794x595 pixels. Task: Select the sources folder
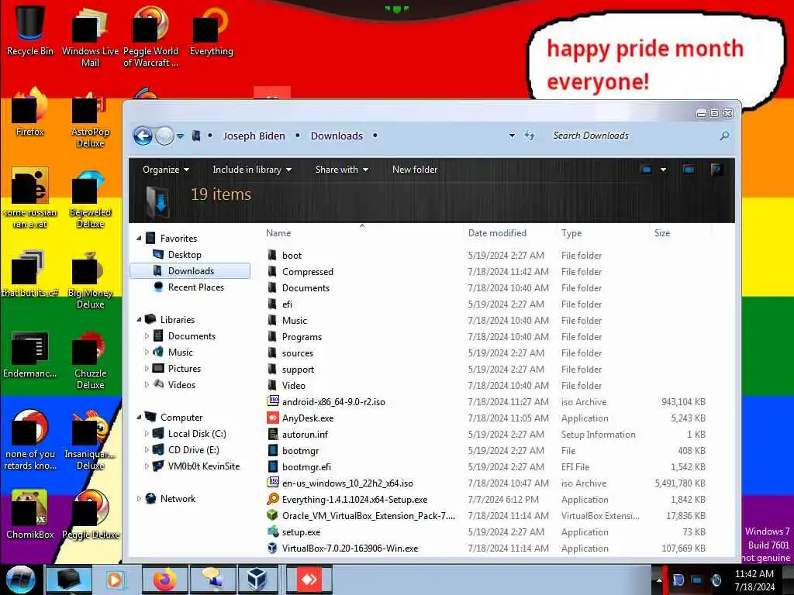[297, 353]
